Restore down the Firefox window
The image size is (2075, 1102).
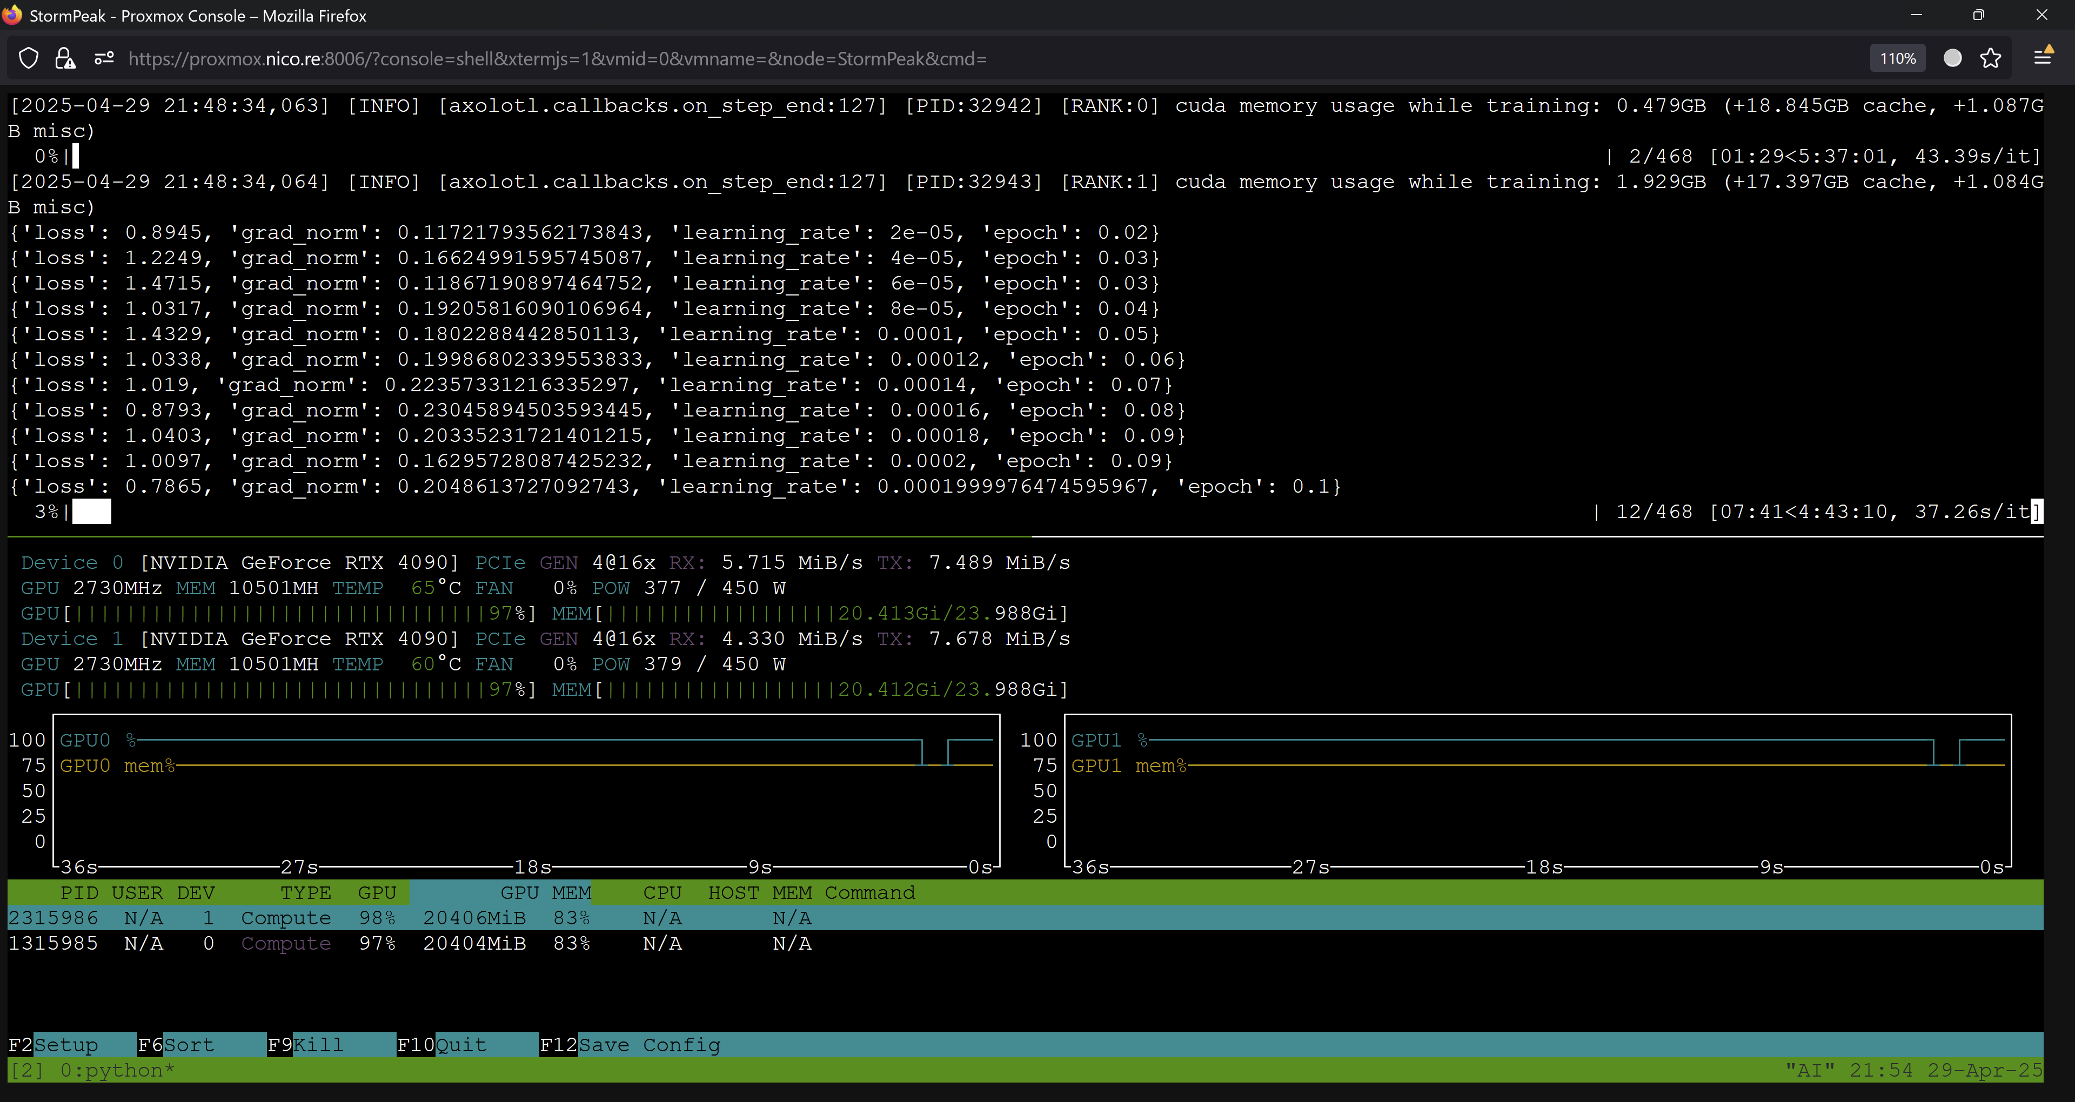pos(1978,15)
